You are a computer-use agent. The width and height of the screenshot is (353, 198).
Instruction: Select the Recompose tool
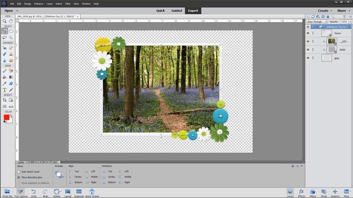tap(11, 100)
